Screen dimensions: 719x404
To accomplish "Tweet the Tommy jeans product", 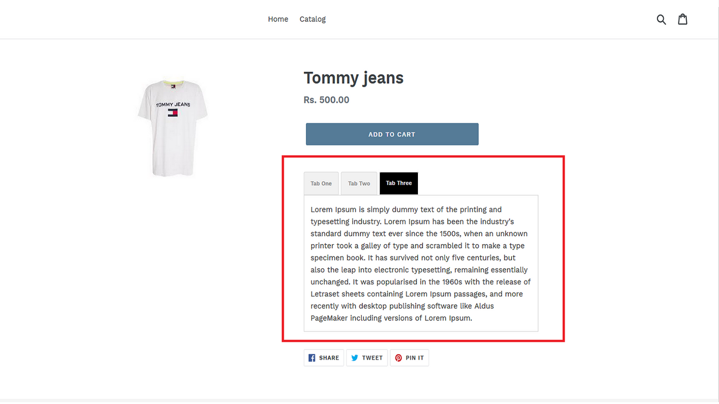I will click(366, 357).
